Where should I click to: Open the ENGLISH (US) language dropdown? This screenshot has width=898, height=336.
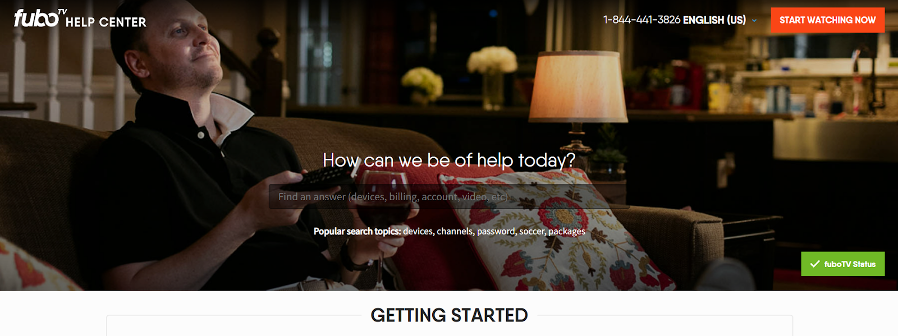click(x=714, y=20)
